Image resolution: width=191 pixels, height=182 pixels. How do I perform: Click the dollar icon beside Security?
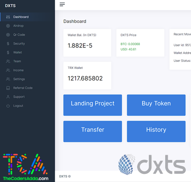coord(8,44)
